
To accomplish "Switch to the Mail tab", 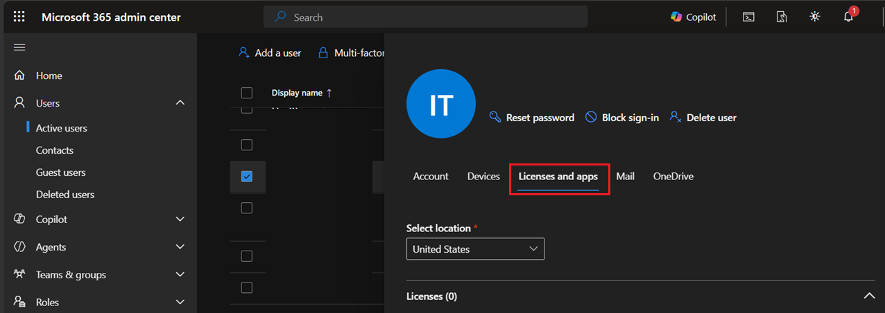I will tap(625, 177).
